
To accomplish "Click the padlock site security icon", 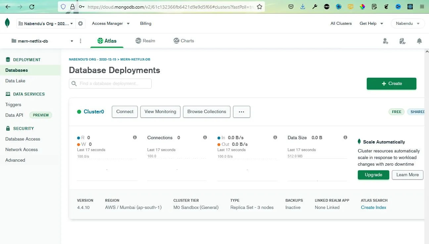I will [72, 7].
